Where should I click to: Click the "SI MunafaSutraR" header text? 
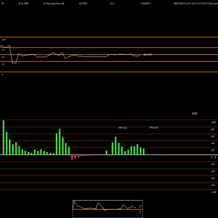click(54, 3)
